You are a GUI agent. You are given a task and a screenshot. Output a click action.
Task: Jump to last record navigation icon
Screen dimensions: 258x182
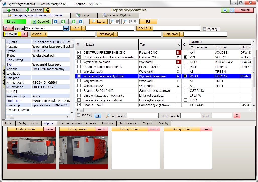(x=81, y=22)
